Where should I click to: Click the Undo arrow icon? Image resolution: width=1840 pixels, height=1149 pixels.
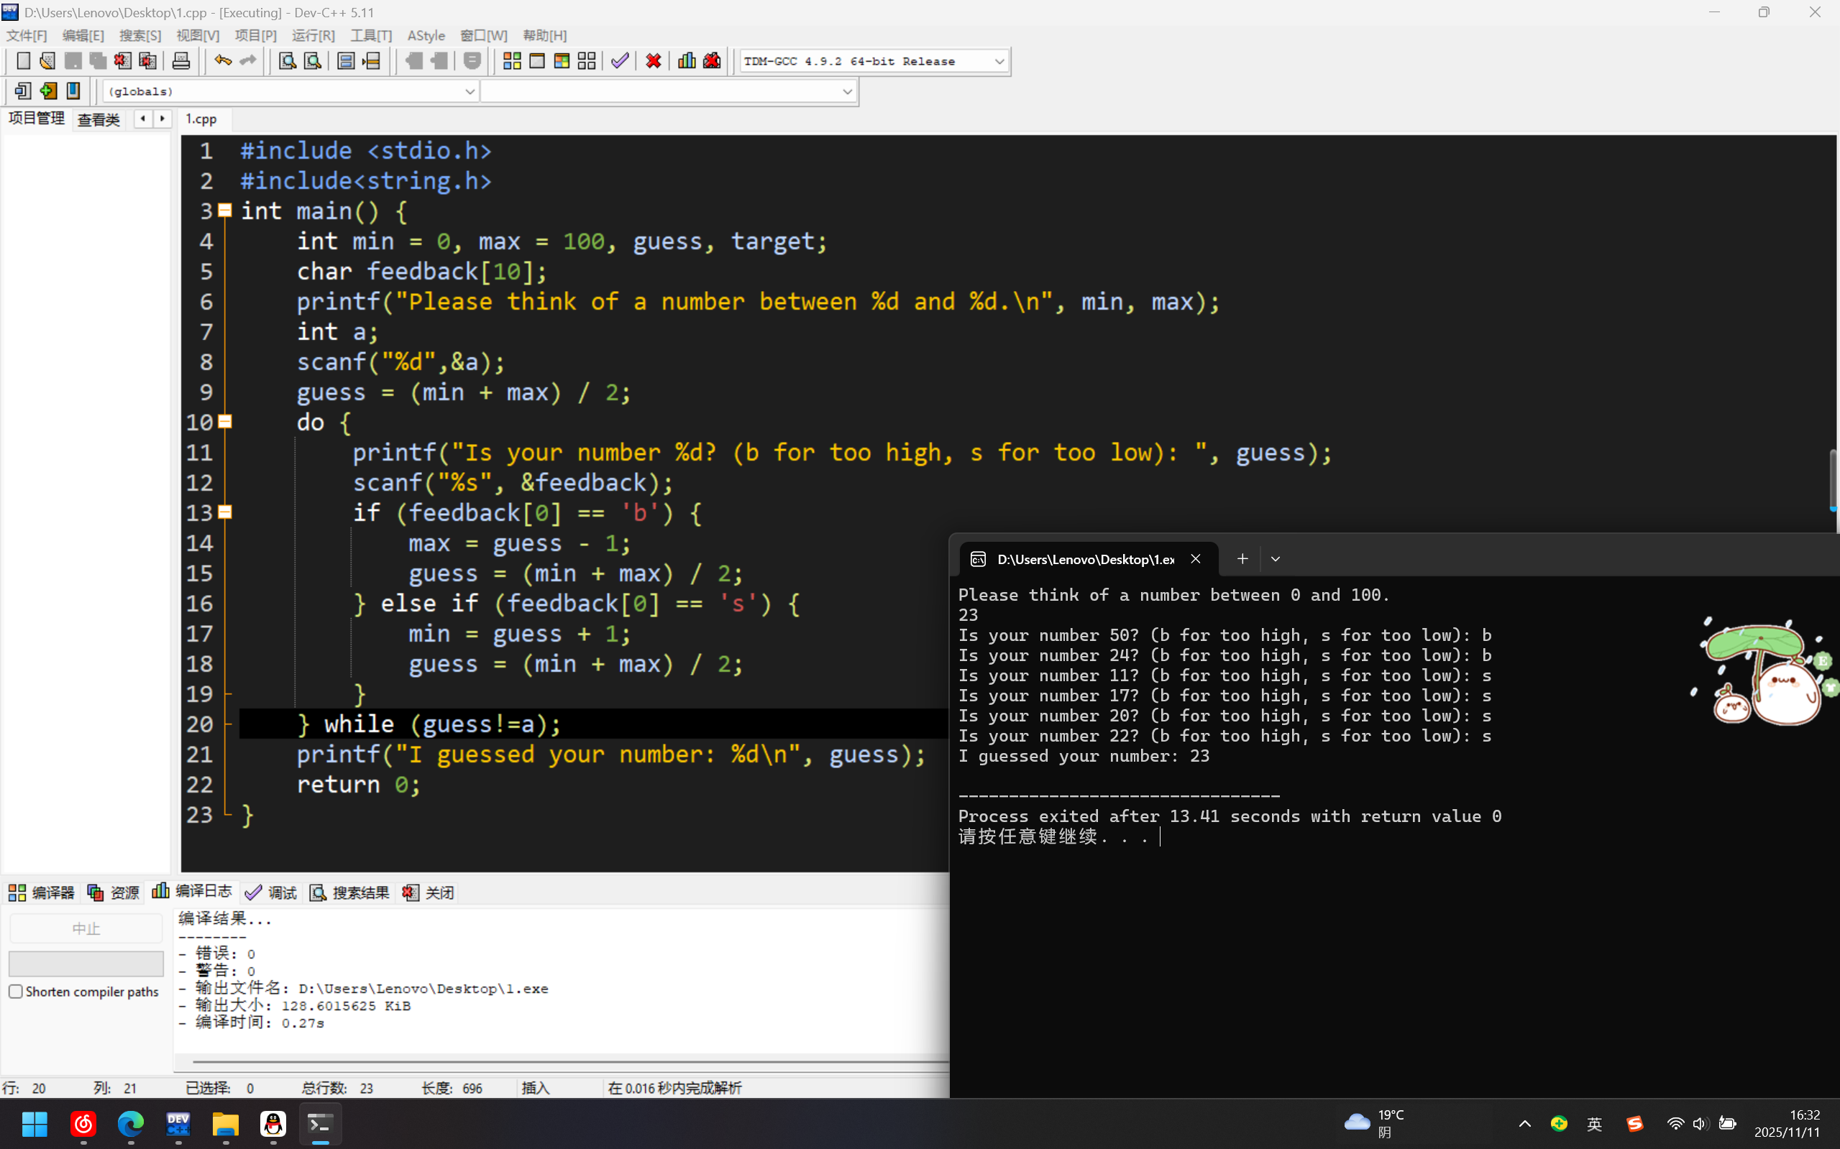(x=222, y=61)
